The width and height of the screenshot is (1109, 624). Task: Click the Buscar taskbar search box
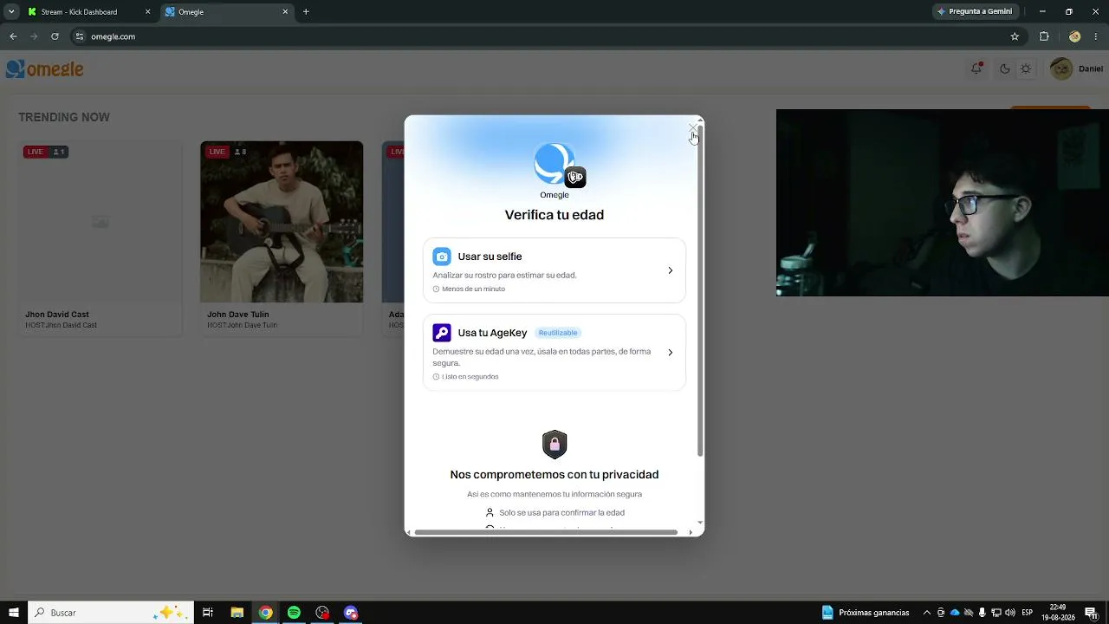point(109,613)
